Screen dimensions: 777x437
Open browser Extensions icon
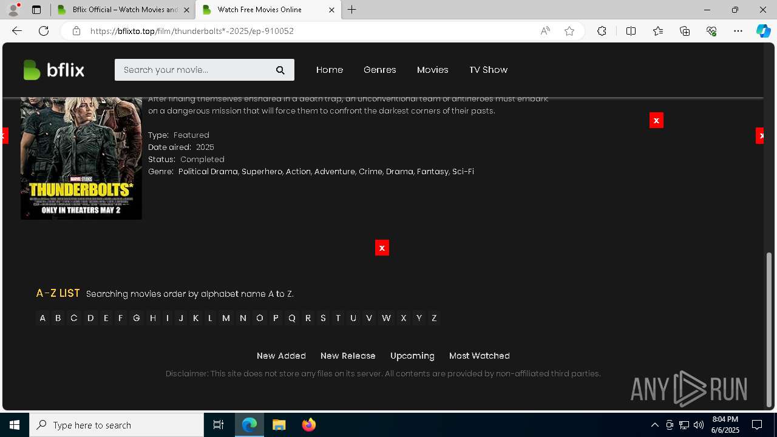click(602, 31)
